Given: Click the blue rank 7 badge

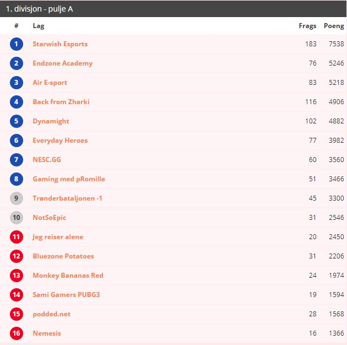Looking at the screenshot, I should tap(17, 160).
